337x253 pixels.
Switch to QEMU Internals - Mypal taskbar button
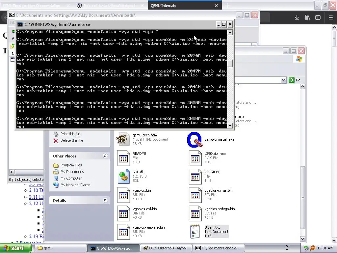pyautogui.click(x=166, y=248)
